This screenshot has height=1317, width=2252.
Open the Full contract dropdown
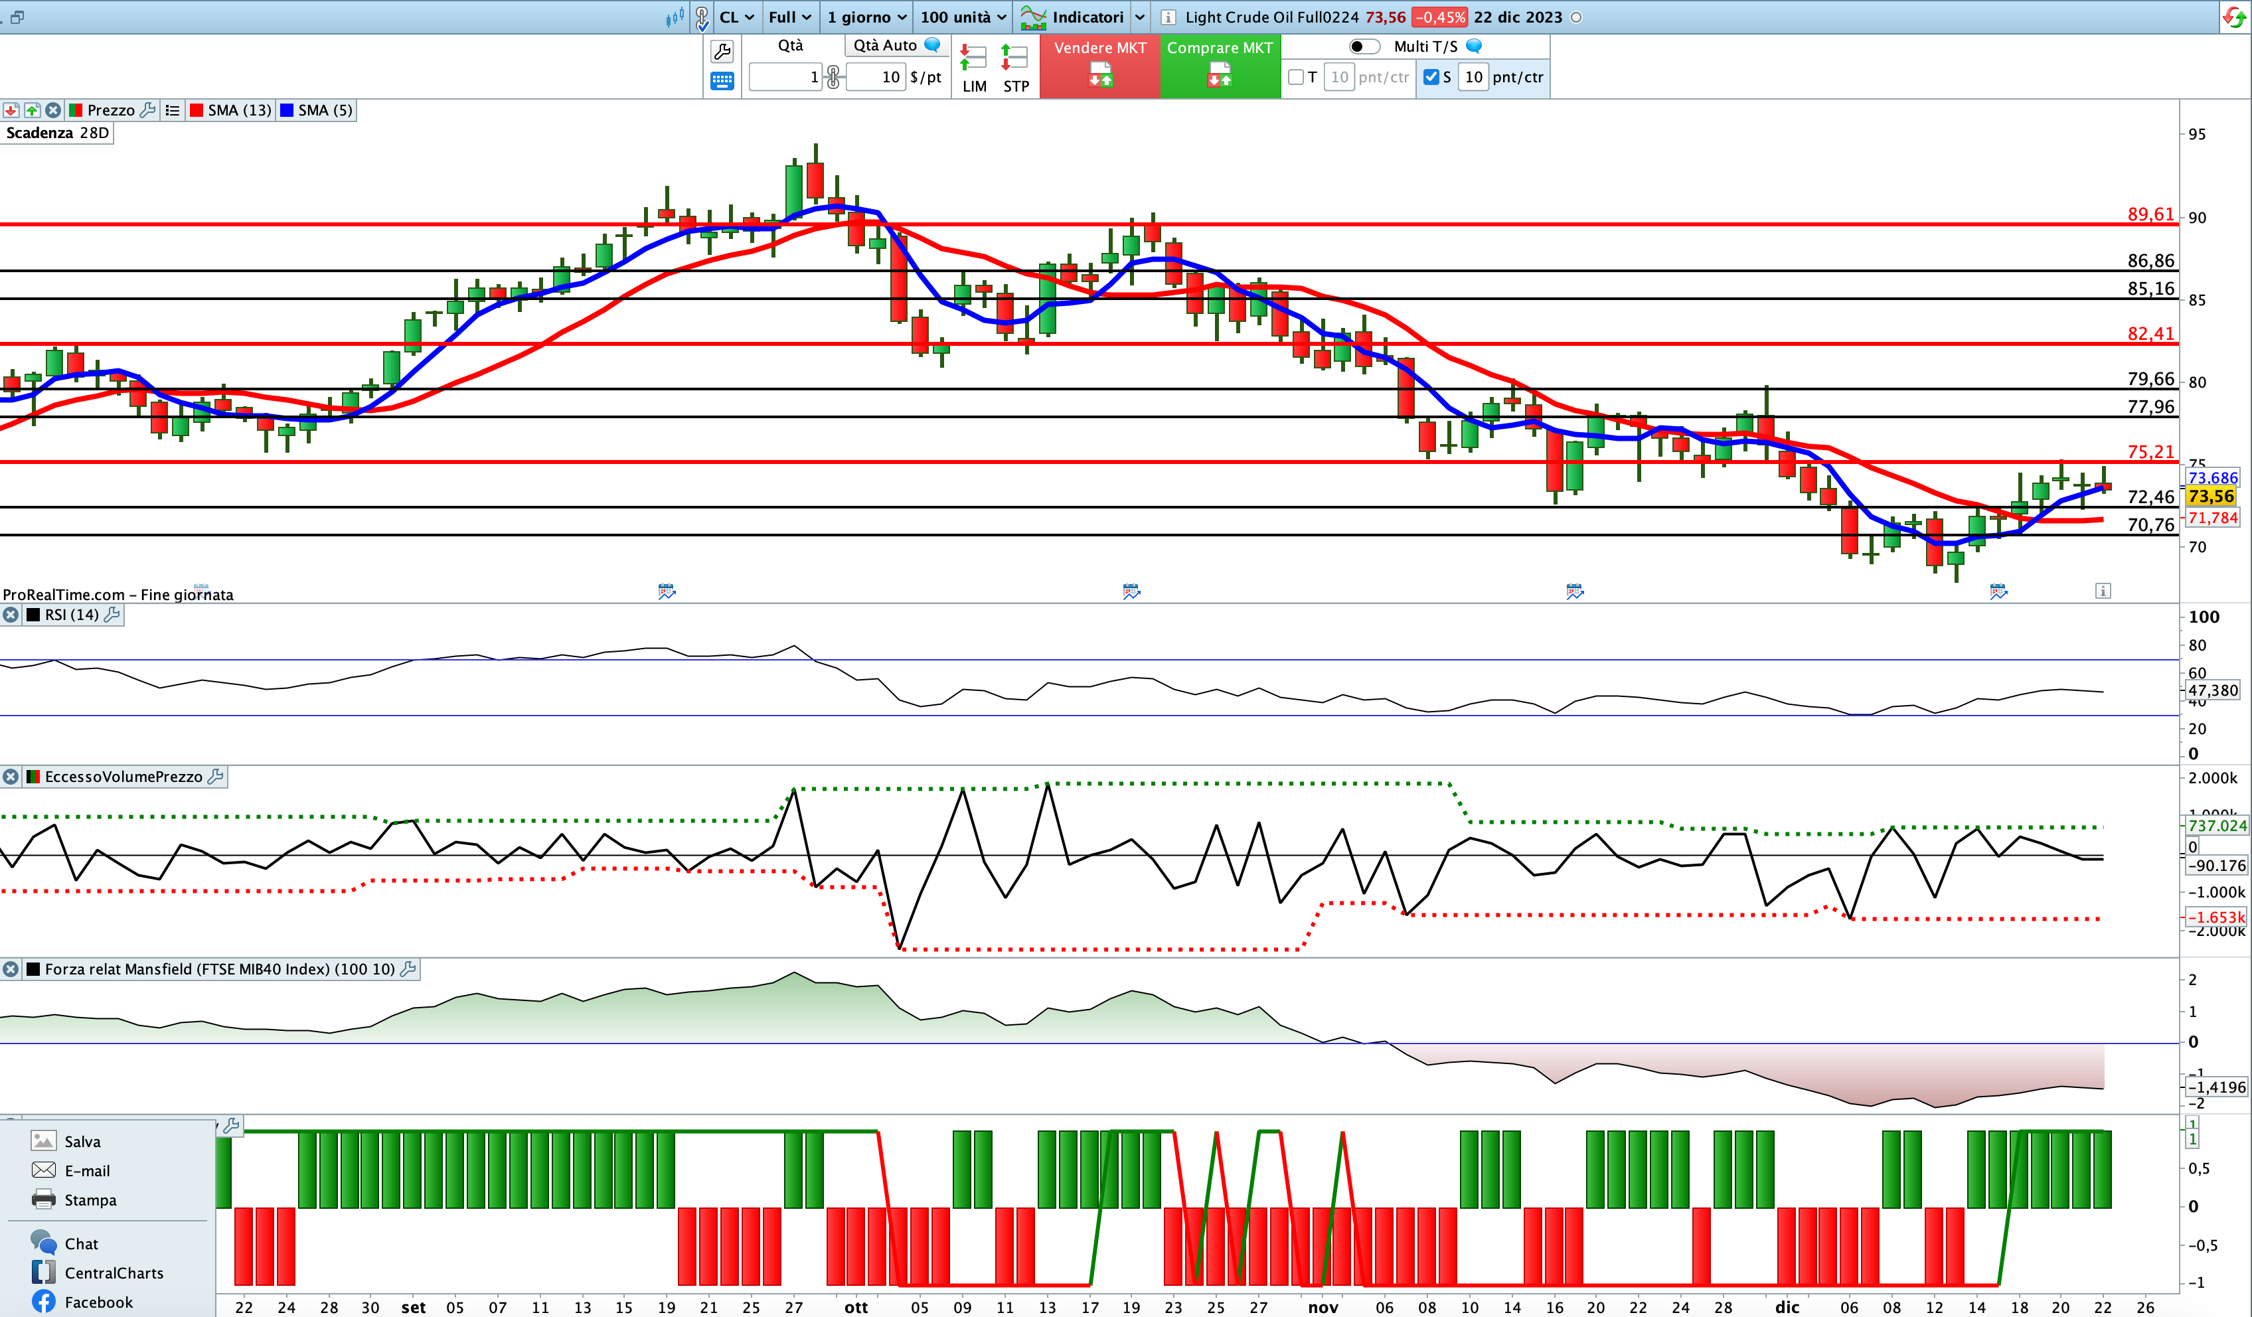tap(790, 17)
